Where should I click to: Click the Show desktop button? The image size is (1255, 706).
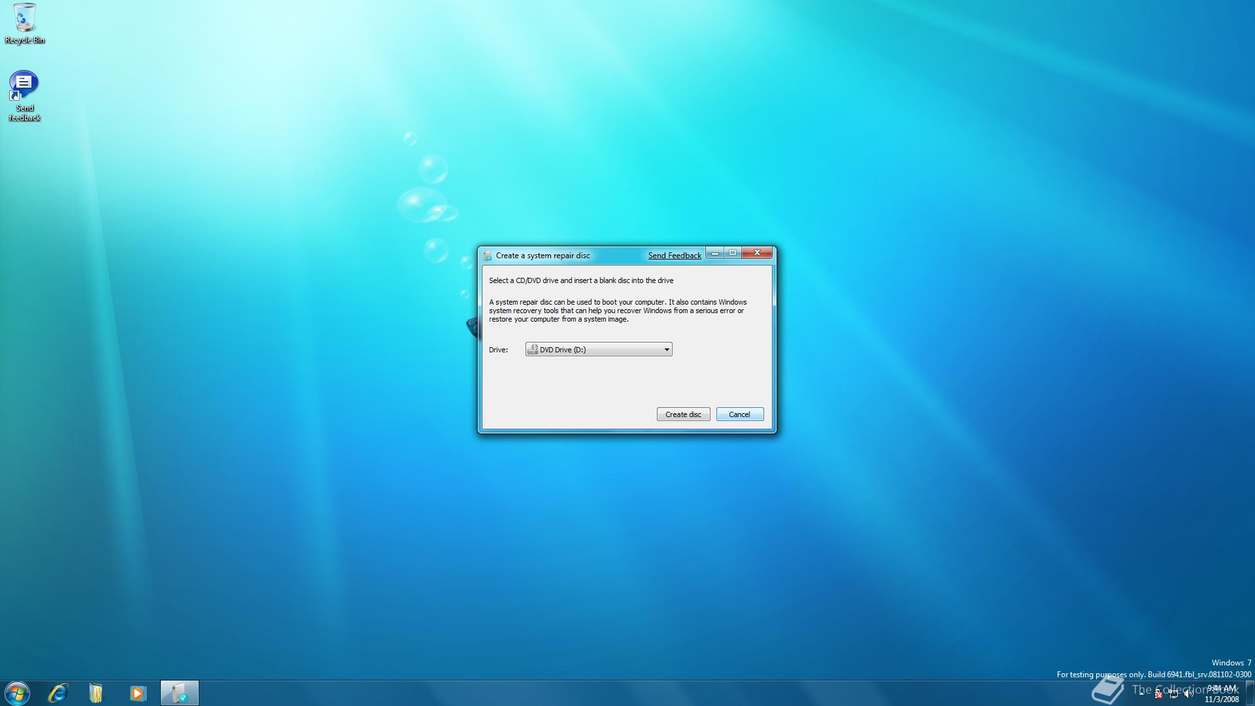1250,693
